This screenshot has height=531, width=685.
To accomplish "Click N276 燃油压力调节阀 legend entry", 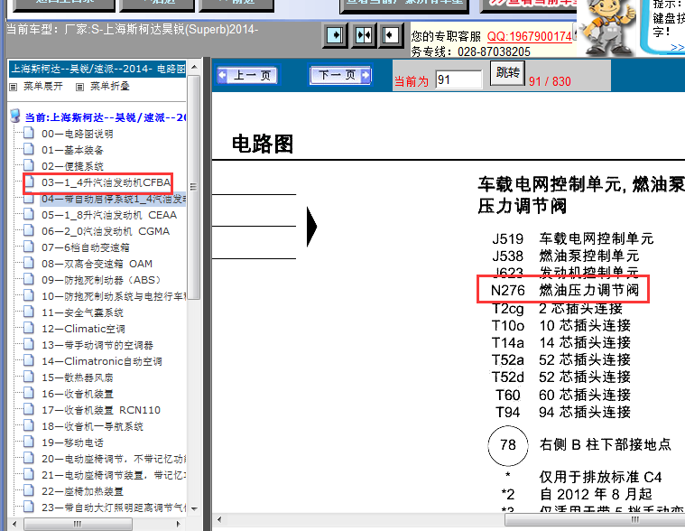I will [565, 290].
